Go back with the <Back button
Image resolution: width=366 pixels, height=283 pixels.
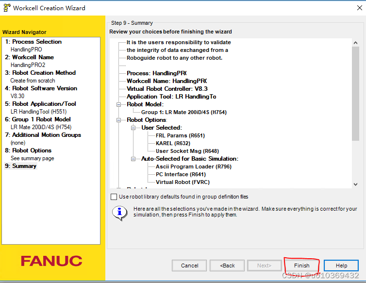click(227, 266)
